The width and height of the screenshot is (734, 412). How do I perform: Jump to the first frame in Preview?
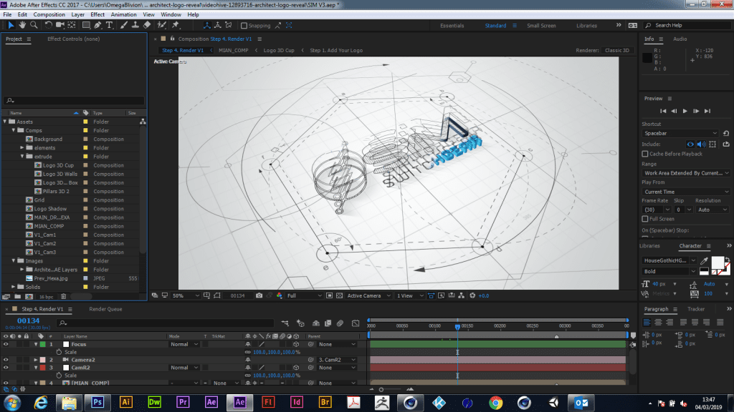663,111
